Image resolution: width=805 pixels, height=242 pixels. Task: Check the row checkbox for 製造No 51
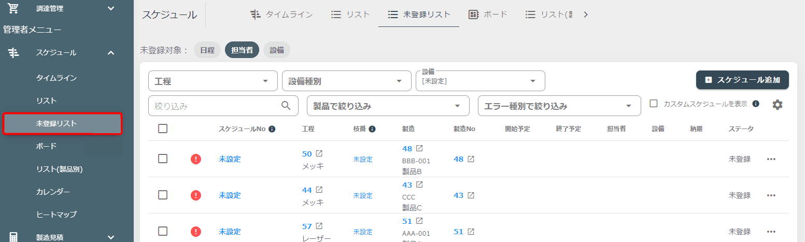coord(163,231)
